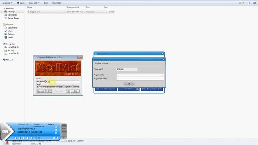Click Burn in the Explorer toolbar
This screenshot has width=258, height=145.
46,3
